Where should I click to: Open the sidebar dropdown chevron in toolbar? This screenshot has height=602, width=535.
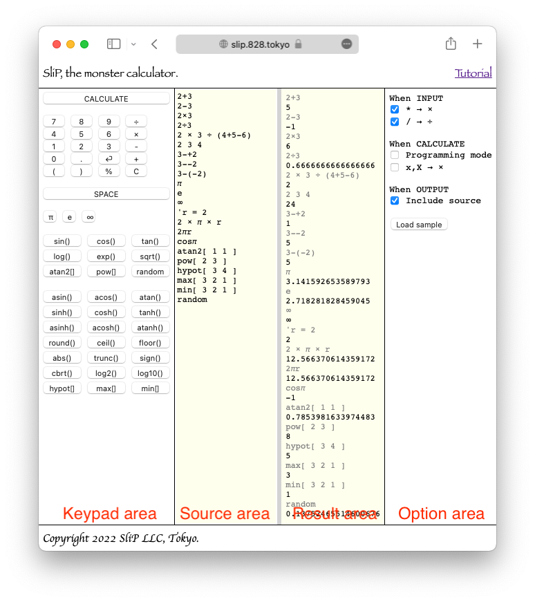pyautogui.click(x=133, y=44)
